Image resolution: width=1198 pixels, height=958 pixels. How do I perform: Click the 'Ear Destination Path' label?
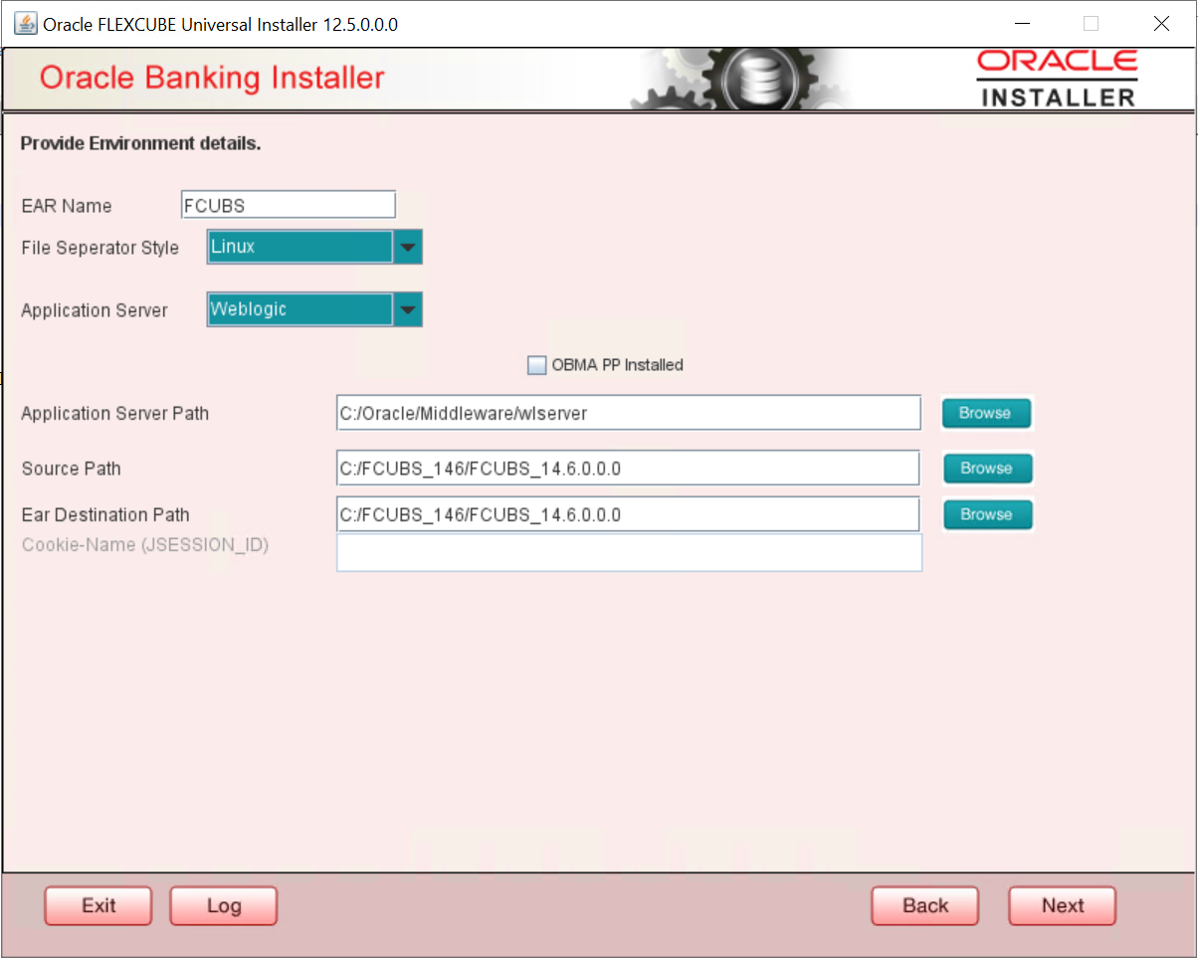(x=105, y=515)
